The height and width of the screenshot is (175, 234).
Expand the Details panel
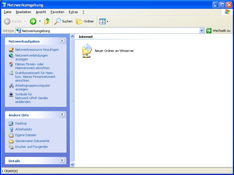click(62, 160)
